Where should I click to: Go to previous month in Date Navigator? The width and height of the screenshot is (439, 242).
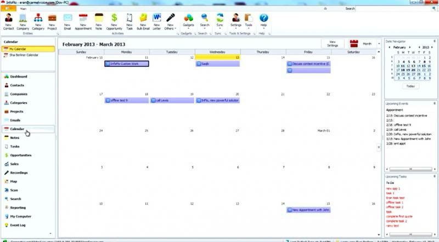[x=390, y=47]
